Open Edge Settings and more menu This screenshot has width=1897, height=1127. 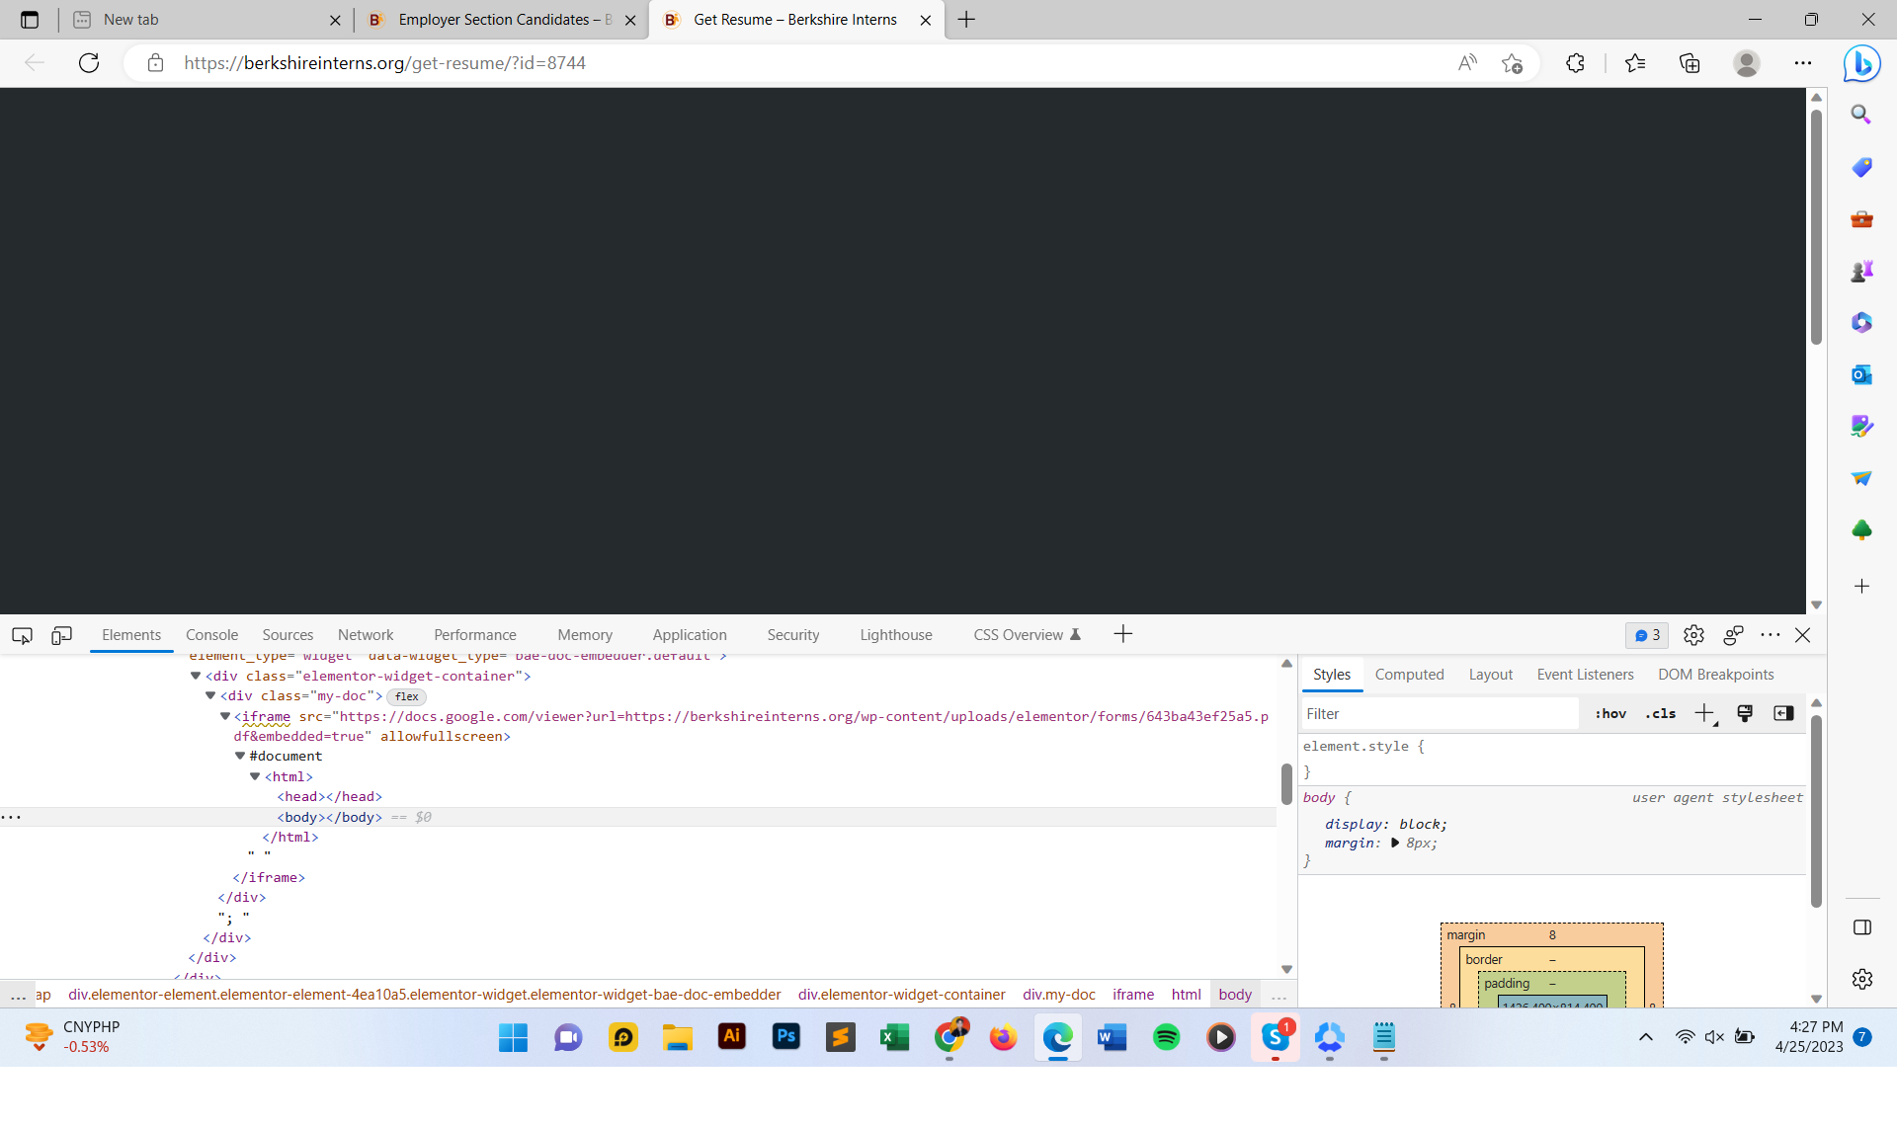pyautogui.click(x=1803, y=63)
